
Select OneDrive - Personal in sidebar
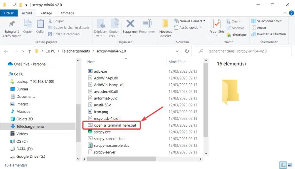click(27, 64)
